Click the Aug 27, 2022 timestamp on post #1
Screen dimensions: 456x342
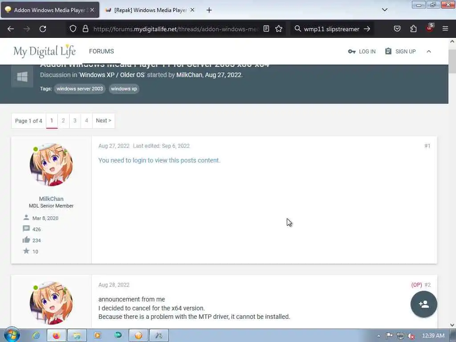(114, 146)
